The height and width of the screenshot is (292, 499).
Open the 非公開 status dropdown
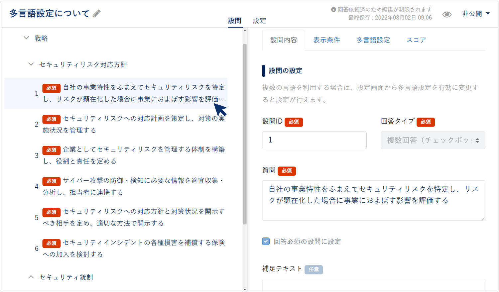tap(476, 14)
